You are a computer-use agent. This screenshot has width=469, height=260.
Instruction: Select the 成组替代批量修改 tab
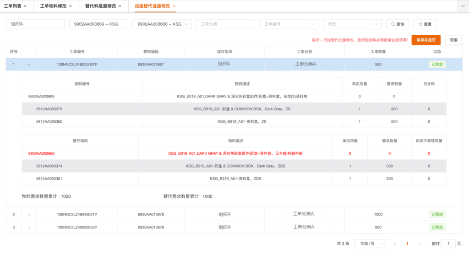[152, 6]
